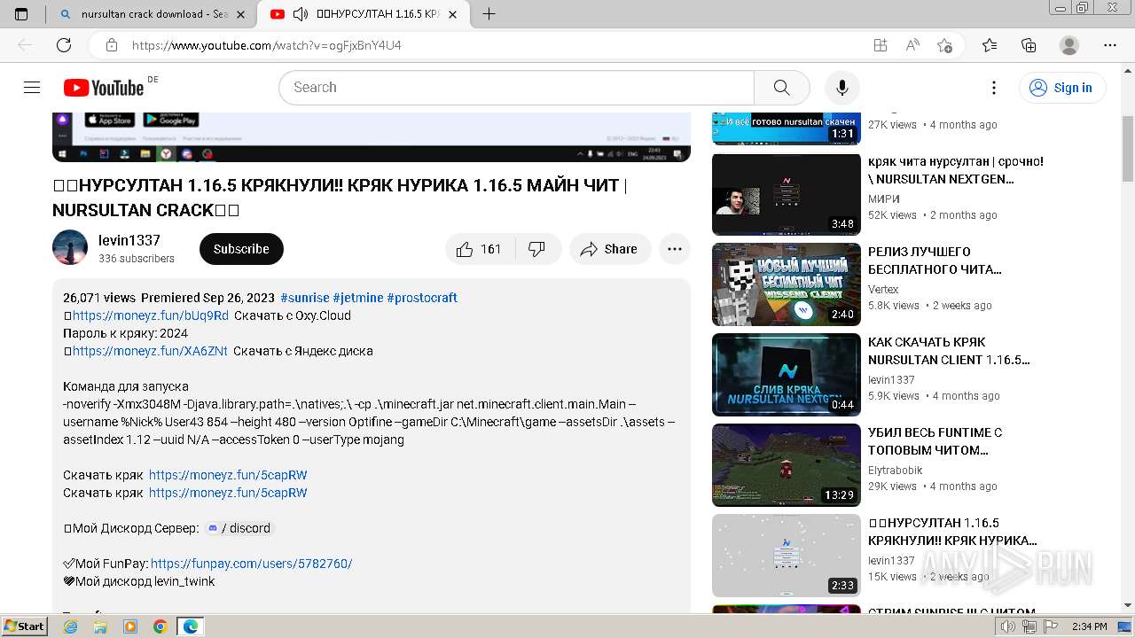Open the Vertex channel name
Viewport: 1135px width, 638px height.
[883, 290]
